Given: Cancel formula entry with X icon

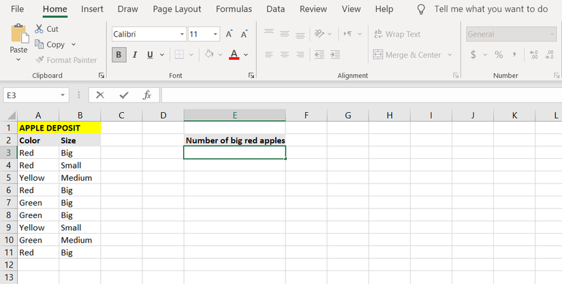Looking at the screenshot, I should [x=100, y=95].
